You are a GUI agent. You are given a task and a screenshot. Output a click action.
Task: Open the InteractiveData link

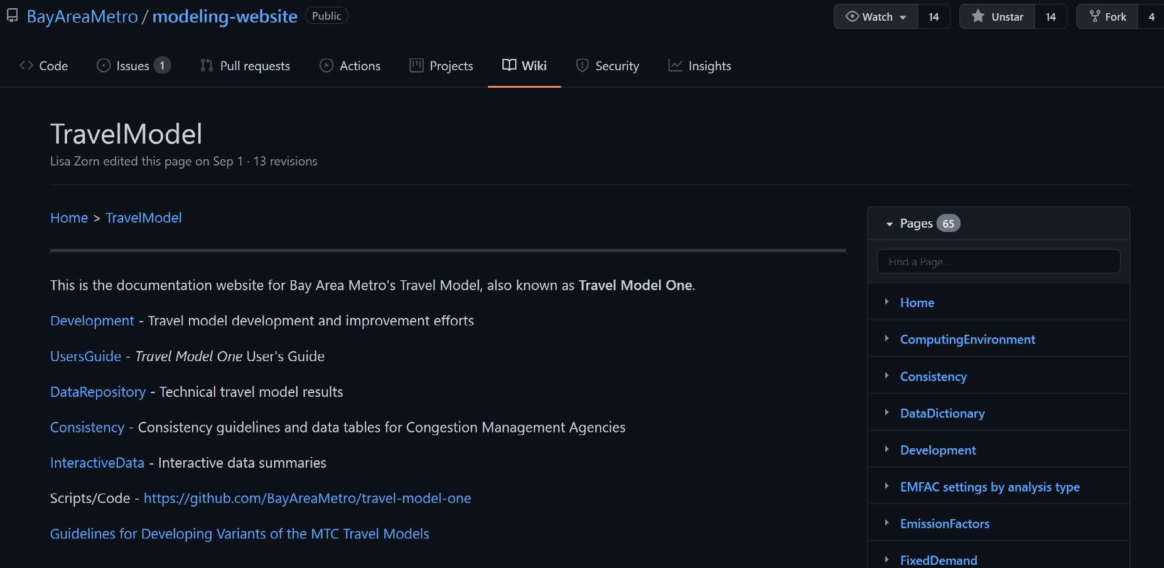tap(97, 463)
